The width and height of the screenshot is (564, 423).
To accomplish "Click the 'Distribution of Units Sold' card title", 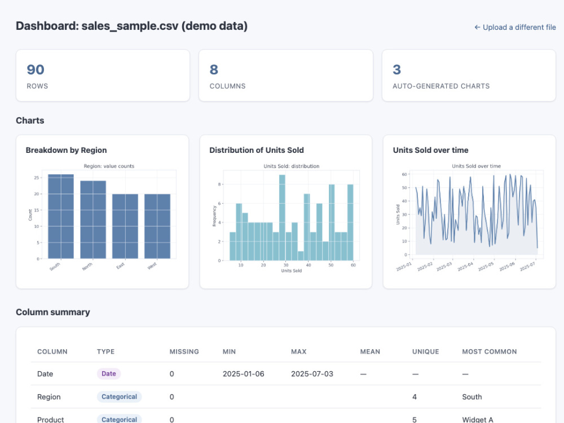I will (x=257, y=151).
